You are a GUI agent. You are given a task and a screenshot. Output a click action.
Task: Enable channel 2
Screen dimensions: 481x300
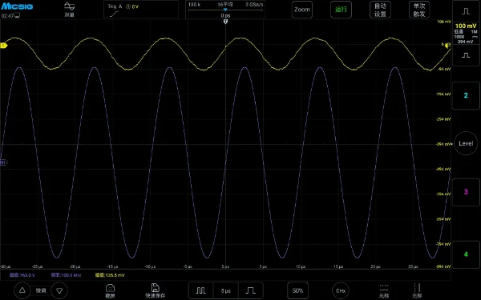tap(466, 95)
